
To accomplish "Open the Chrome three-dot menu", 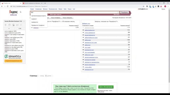I will click(x=168, y=6).
